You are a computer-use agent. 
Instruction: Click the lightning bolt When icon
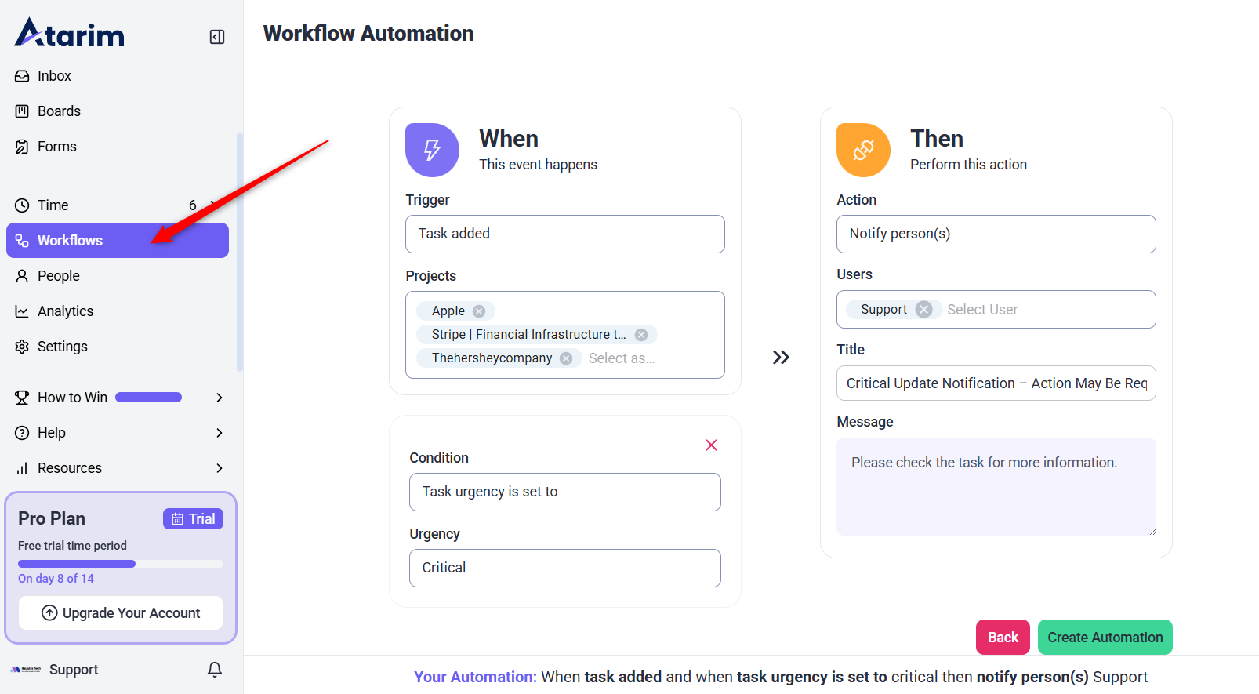432,150
